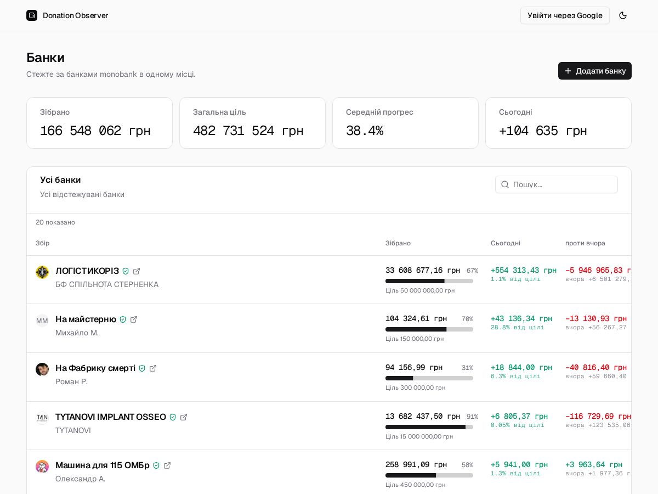This screenshot has width=658, height=494.
Task: Click the amount 13 682 437,50 грн
Action: (423, 416)
